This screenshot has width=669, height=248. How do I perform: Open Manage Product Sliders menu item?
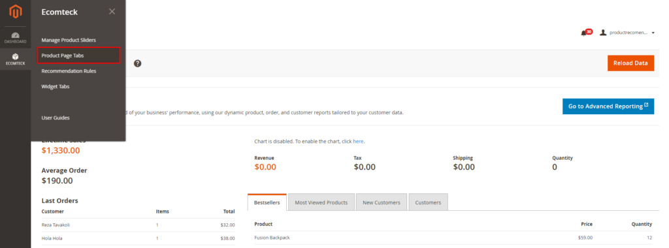click(x=69, y=40)
